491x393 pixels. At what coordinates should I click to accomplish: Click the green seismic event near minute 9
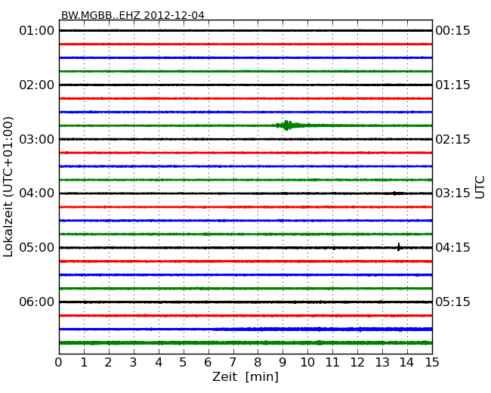(x=288, y=125)
